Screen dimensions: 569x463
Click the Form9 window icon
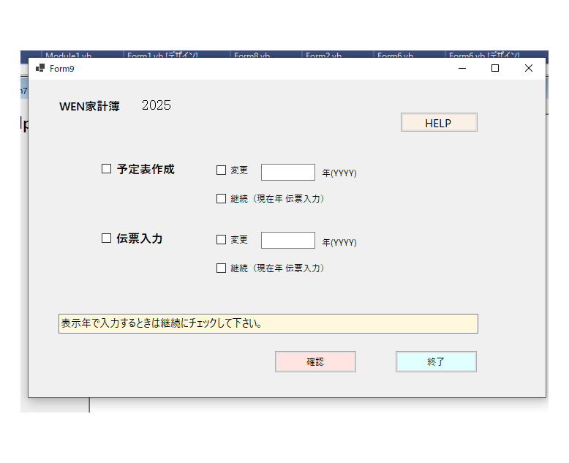tap(40, 68)
